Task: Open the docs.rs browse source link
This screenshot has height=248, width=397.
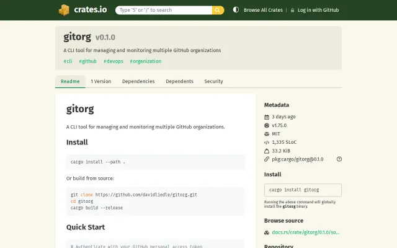Action: [x=306, y=232]
